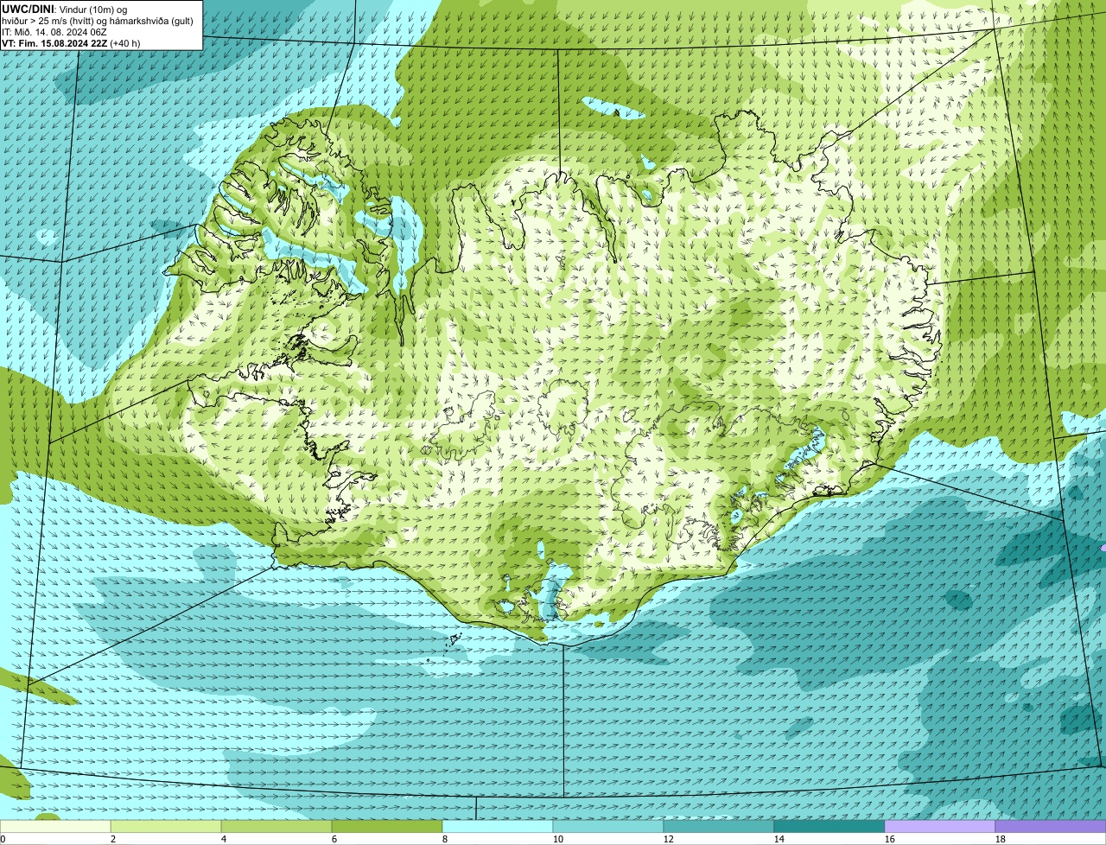Click the 16–18 m/s light purple legend swatch
Viewport: 1106px width, 845px height.
[x=940, y=826]
